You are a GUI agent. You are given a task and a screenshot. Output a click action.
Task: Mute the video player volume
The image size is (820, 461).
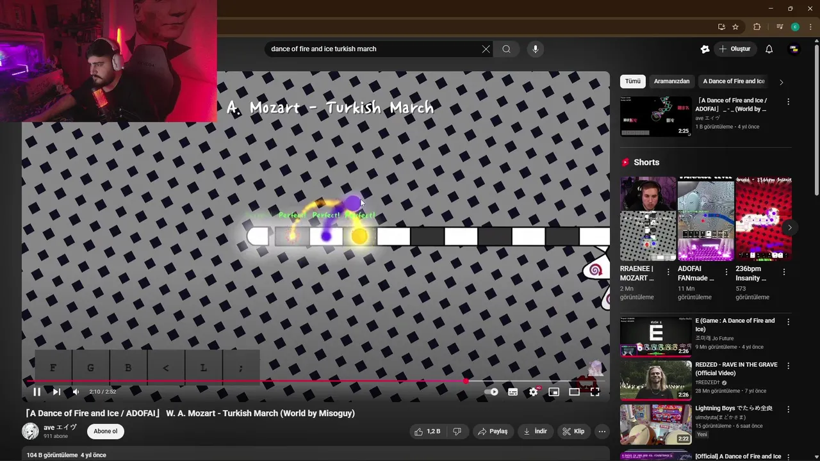point(76,392)
